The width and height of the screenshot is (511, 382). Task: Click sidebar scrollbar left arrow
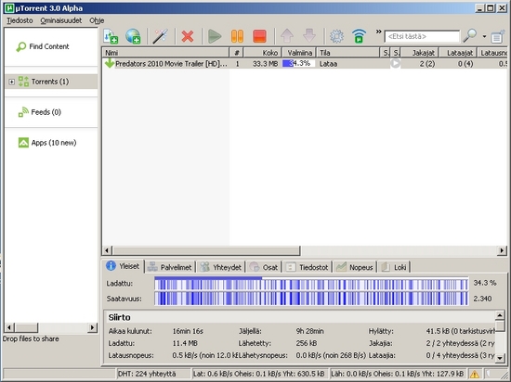point(9,327)
